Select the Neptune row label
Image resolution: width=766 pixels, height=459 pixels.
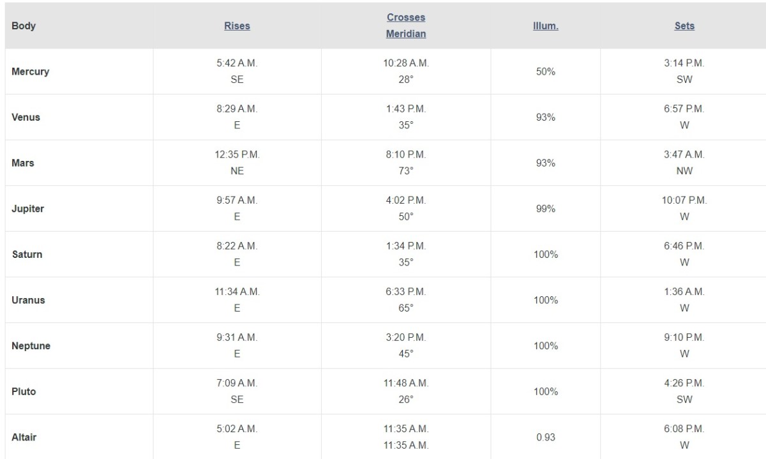point(31,346)
